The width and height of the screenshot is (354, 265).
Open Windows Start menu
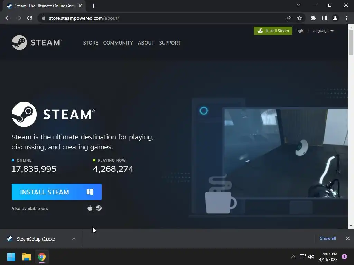coord(11,257)
